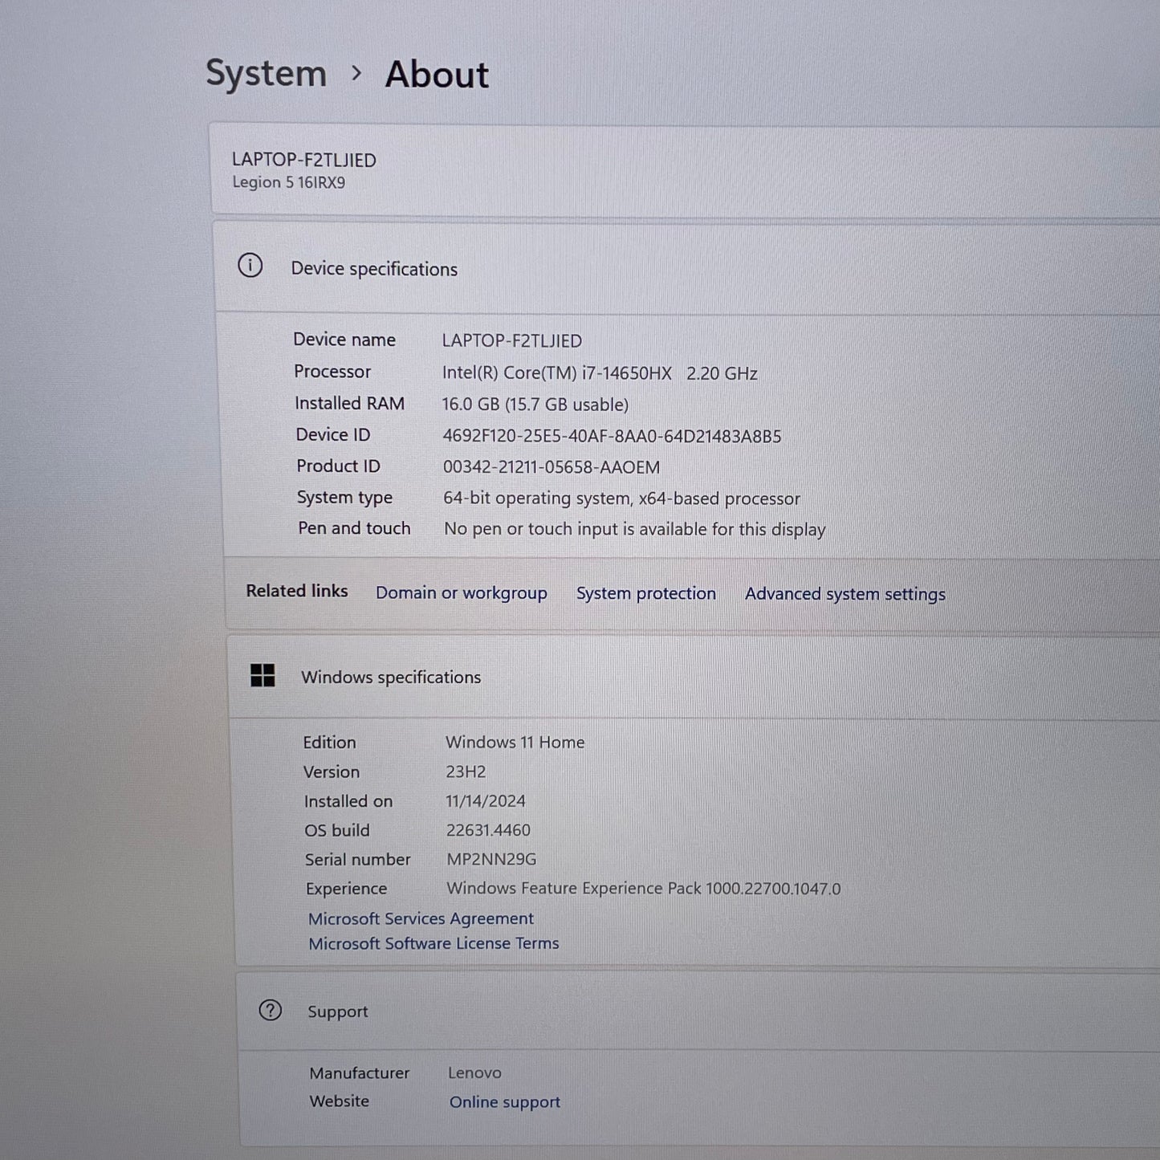Viewport: 1160px width, 1160px height.
Task: Select the serial number MP2NN29G
Action: [491, 859]
